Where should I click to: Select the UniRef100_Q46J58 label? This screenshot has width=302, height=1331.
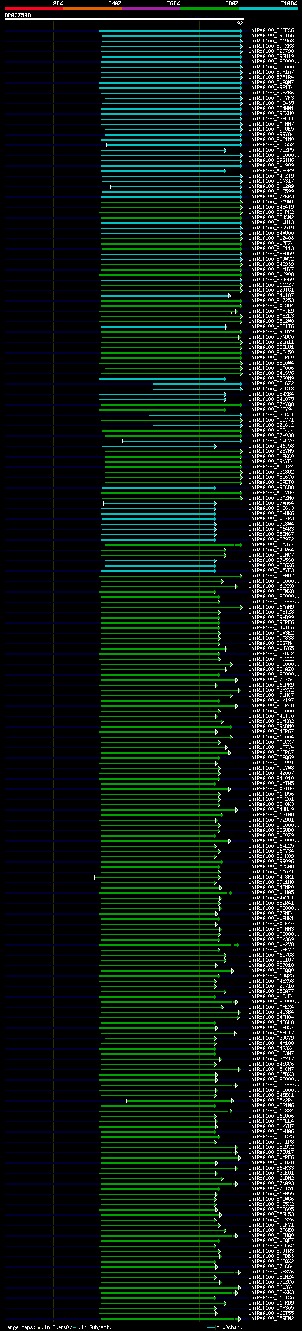pyautogui.click(x=270, y=446)
